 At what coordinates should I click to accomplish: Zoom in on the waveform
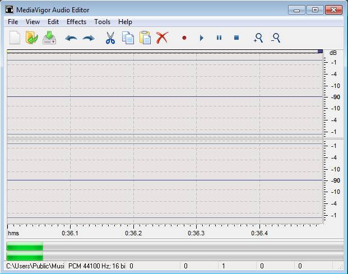[x=258, y=38]
